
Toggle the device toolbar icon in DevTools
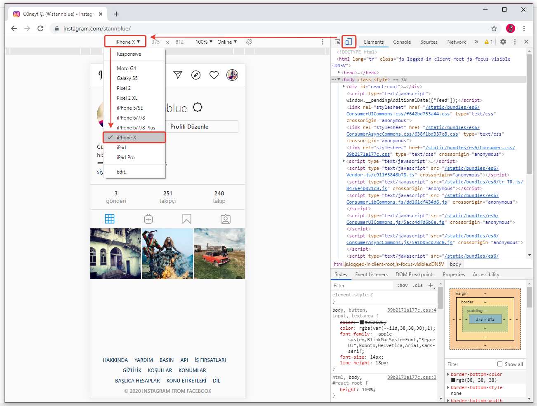349,42
